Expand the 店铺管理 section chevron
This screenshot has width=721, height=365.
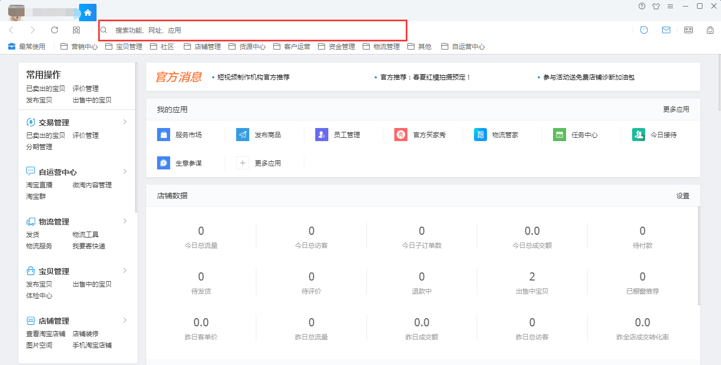(125, 320)
